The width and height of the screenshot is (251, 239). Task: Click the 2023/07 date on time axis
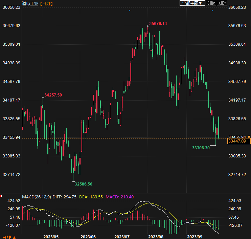coord(122,236)
